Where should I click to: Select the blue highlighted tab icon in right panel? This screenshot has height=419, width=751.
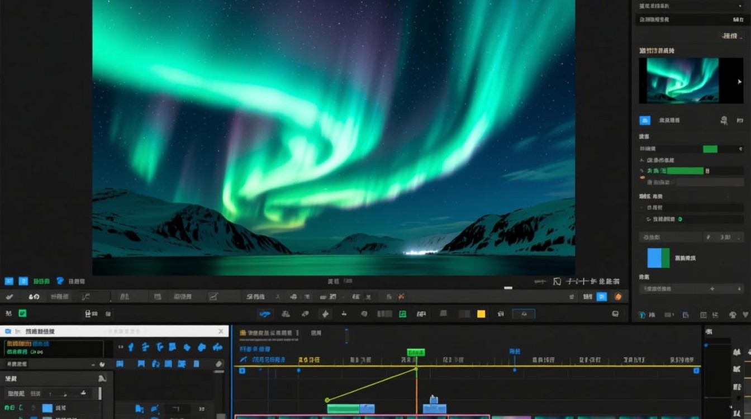(645, 120)
